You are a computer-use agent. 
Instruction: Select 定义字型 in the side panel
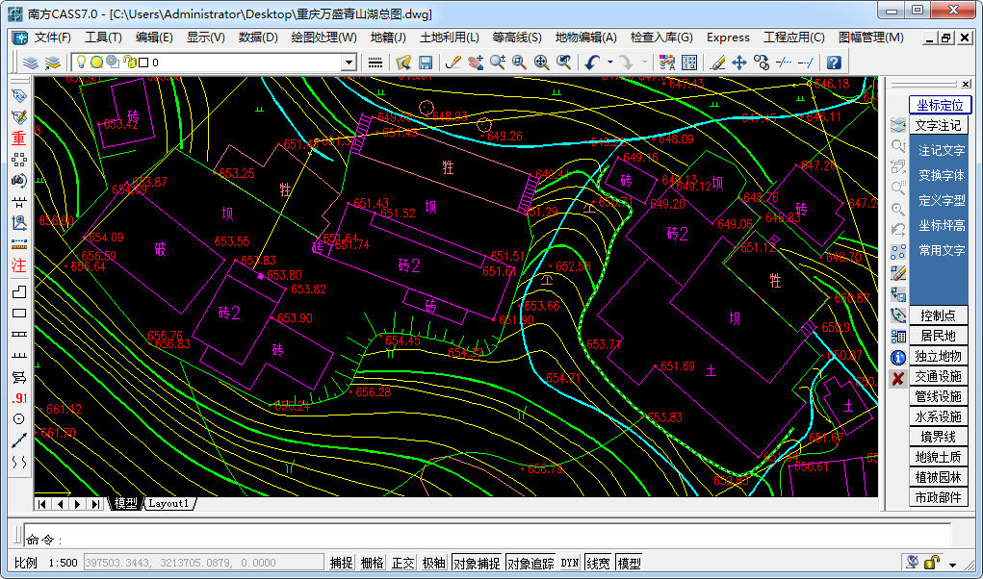click(x=941, y=200)
